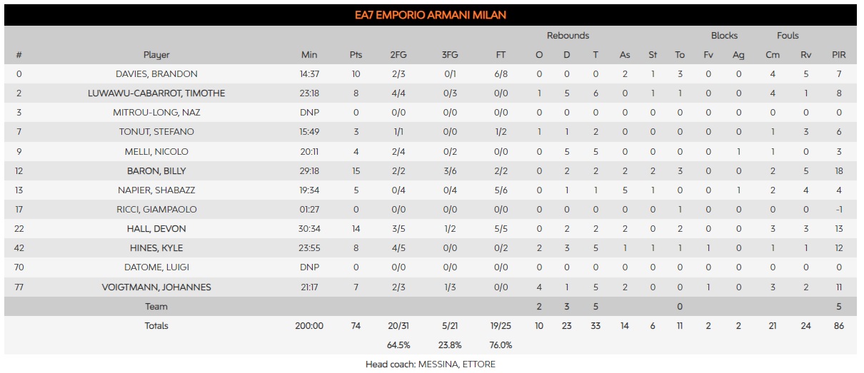Click on BARON, BILLY player link

click(156, 171)
